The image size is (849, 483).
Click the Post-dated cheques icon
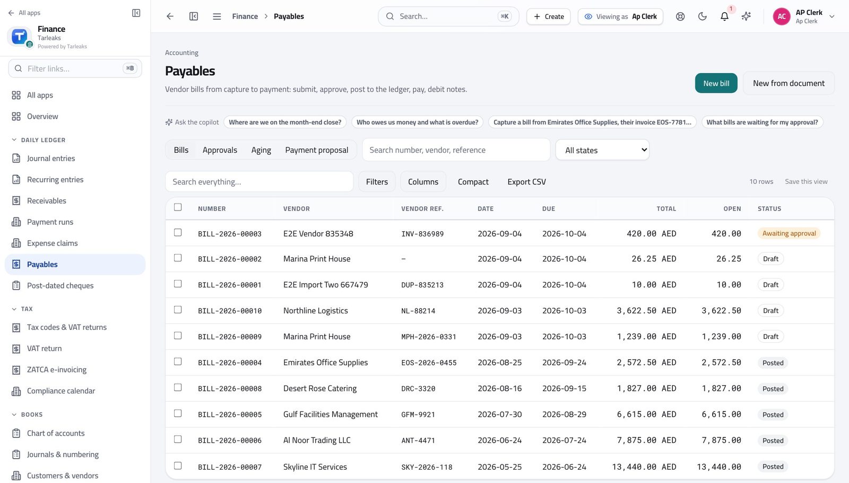pos(16,286)
